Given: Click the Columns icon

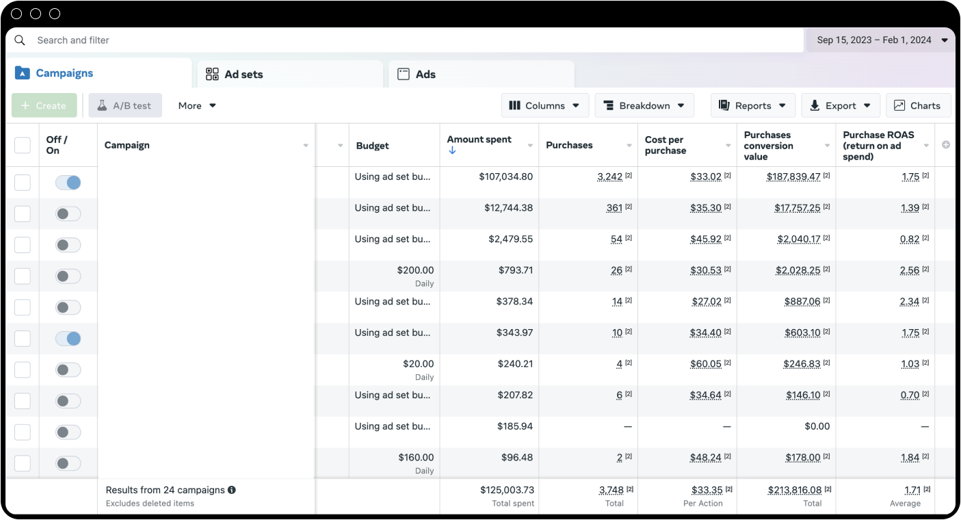Looking at the screenshot, I should tap(515, 105).
